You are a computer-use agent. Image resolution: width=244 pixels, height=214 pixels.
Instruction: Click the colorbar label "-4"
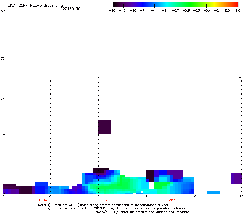[153, 11]
